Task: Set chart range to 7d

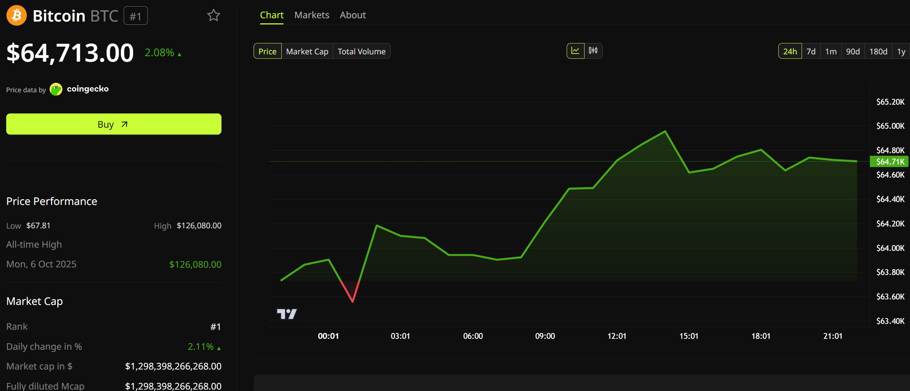Action: pyautogui.click(x=811, y=51)
